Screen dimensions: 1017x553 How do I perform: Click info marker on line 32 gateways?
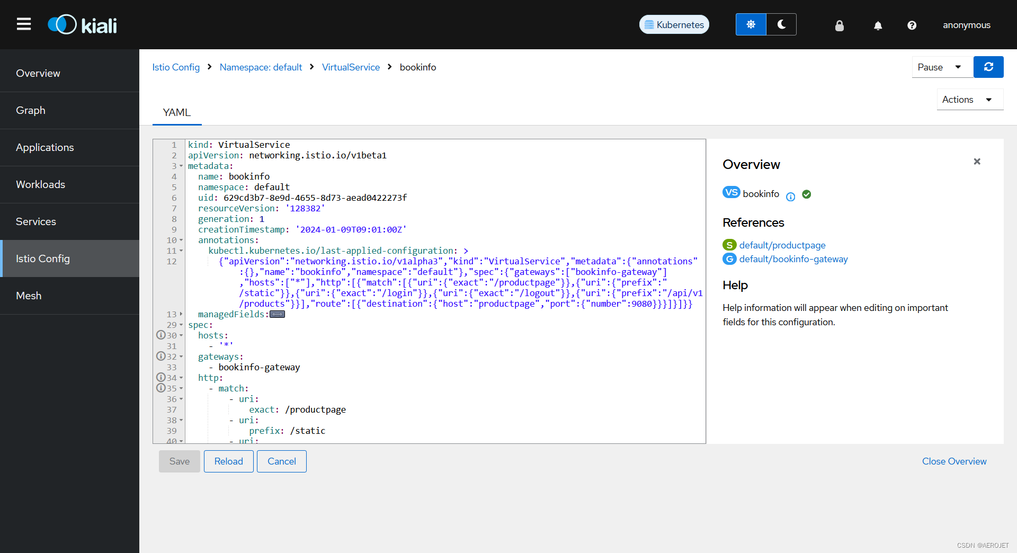160,356
